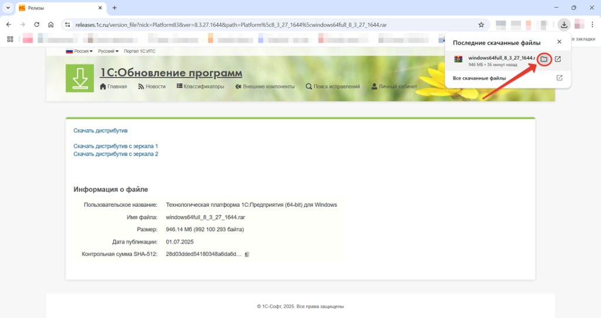Open a new browser tab
Image resolution: width=601 pixels, height=318 pixels.
tap(114, 8)
